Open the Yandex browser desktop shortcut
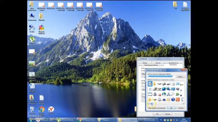This screenshot has width=218, height=122. pyautogui.click(x=51, y=110)
